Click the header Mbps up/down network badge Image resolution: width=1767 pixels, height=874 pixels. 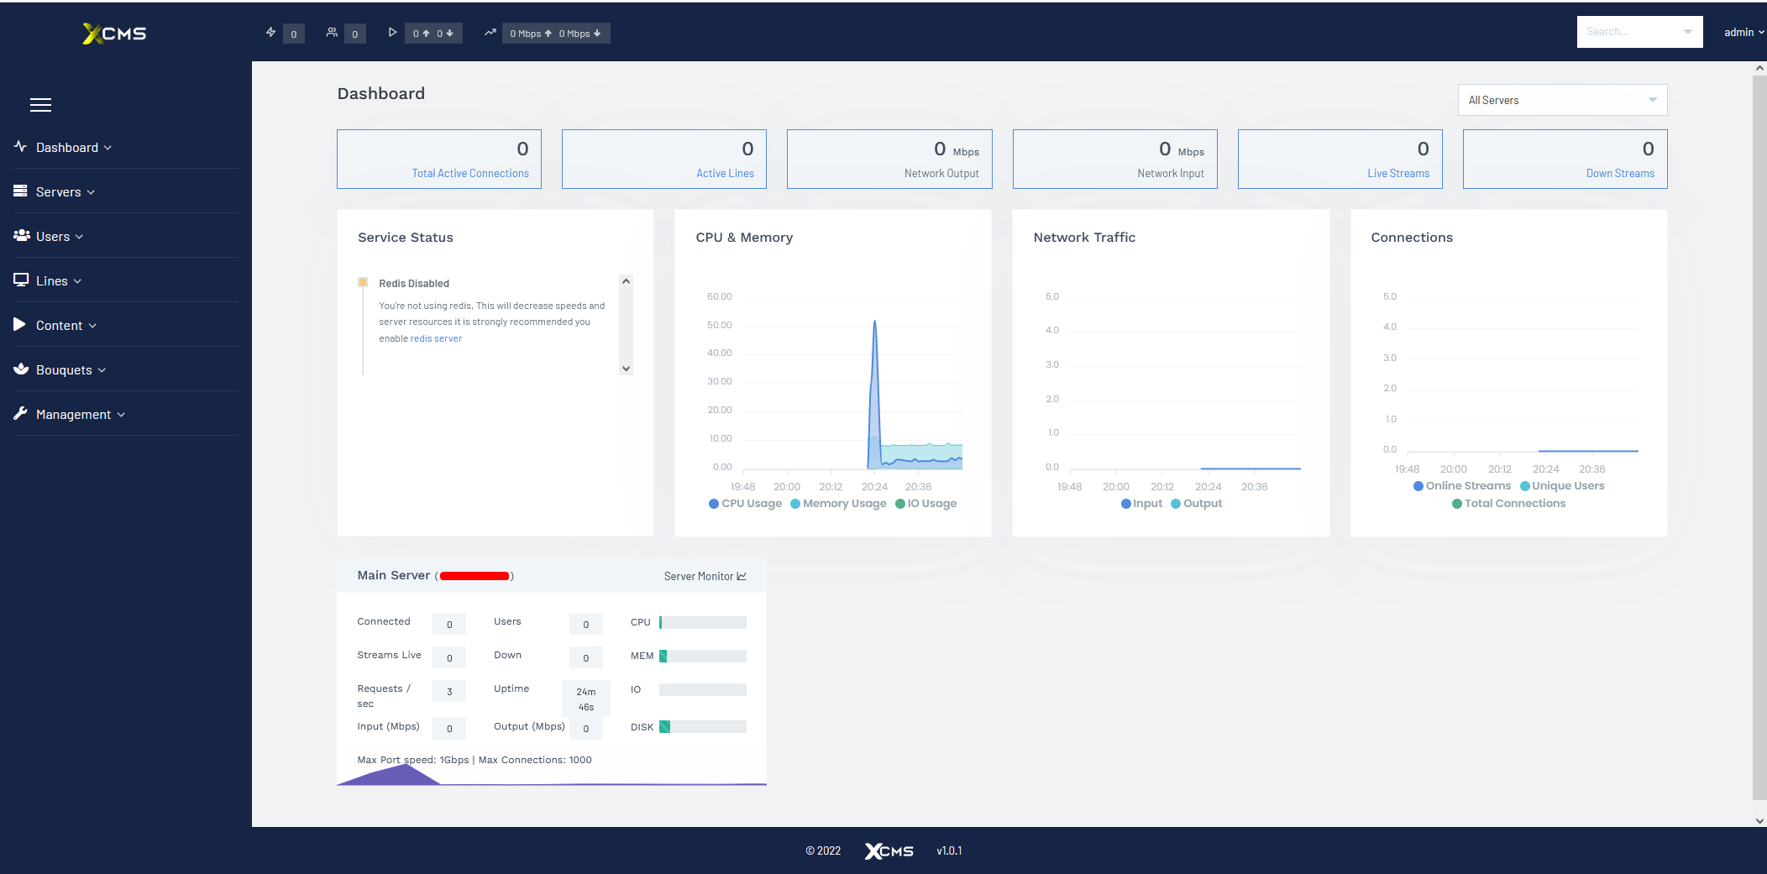(556, 34)
